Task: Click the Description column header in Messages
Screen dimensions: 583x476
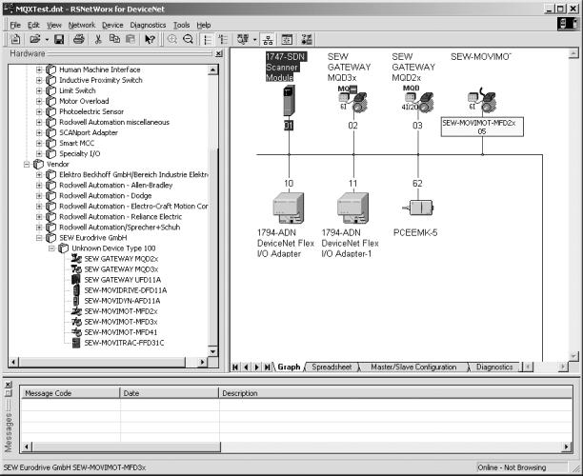Action: (395, 393)
